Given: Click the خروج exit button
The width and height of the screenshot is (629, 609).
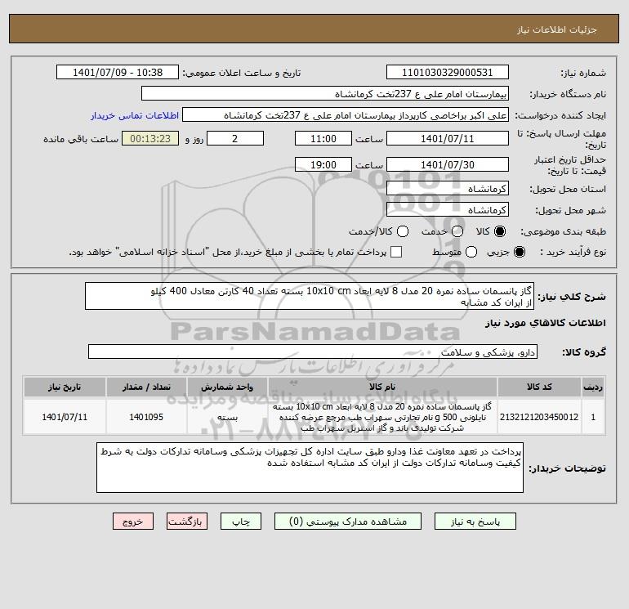Looking at the screenshot, I should tap(133, 522).
